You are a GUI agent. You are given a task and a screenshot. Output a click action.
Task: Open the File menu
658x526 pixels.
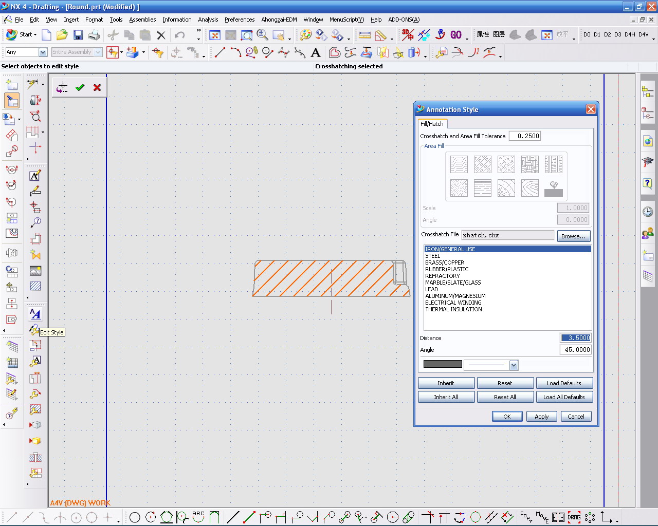pyautogui.click(x=19, y=20)
